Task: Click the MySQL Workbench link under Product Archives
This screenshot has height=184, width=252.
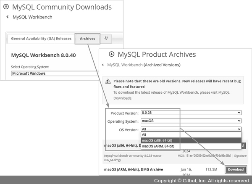Action: click(x=125, y=65)
